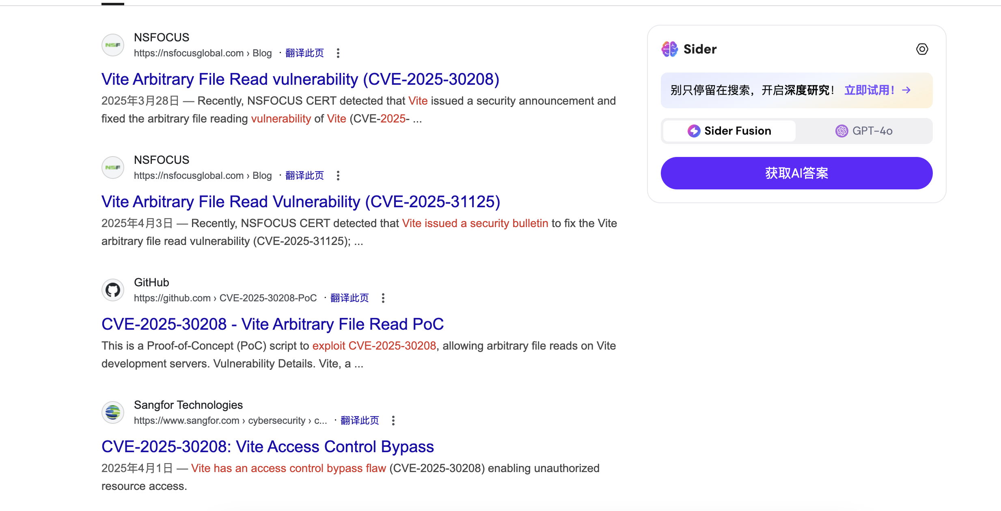Click the sangfor.com cybersecurity URL breadcrumb
Image resolution: width=1001 pixels, height=511 pixels.
230,421
